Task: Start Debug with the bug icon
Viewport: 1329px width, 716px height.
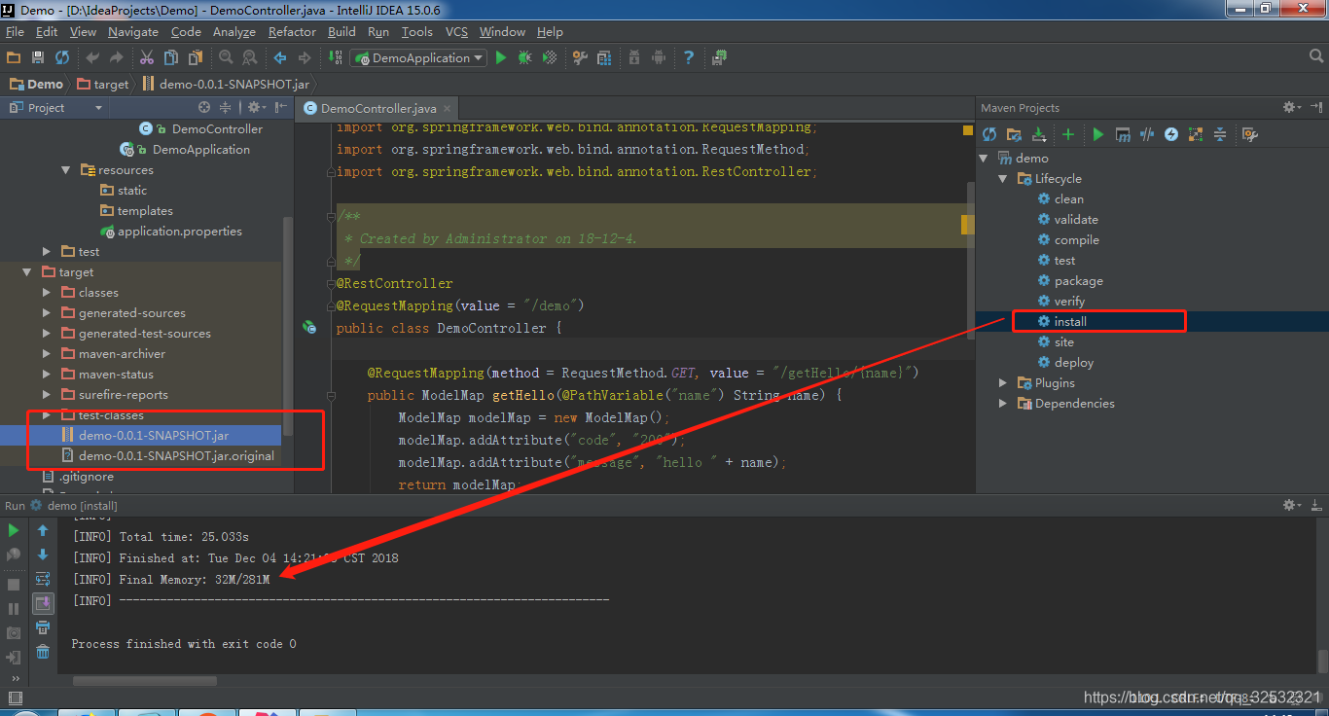Action: pyautogui.click(x=525, y=57)
